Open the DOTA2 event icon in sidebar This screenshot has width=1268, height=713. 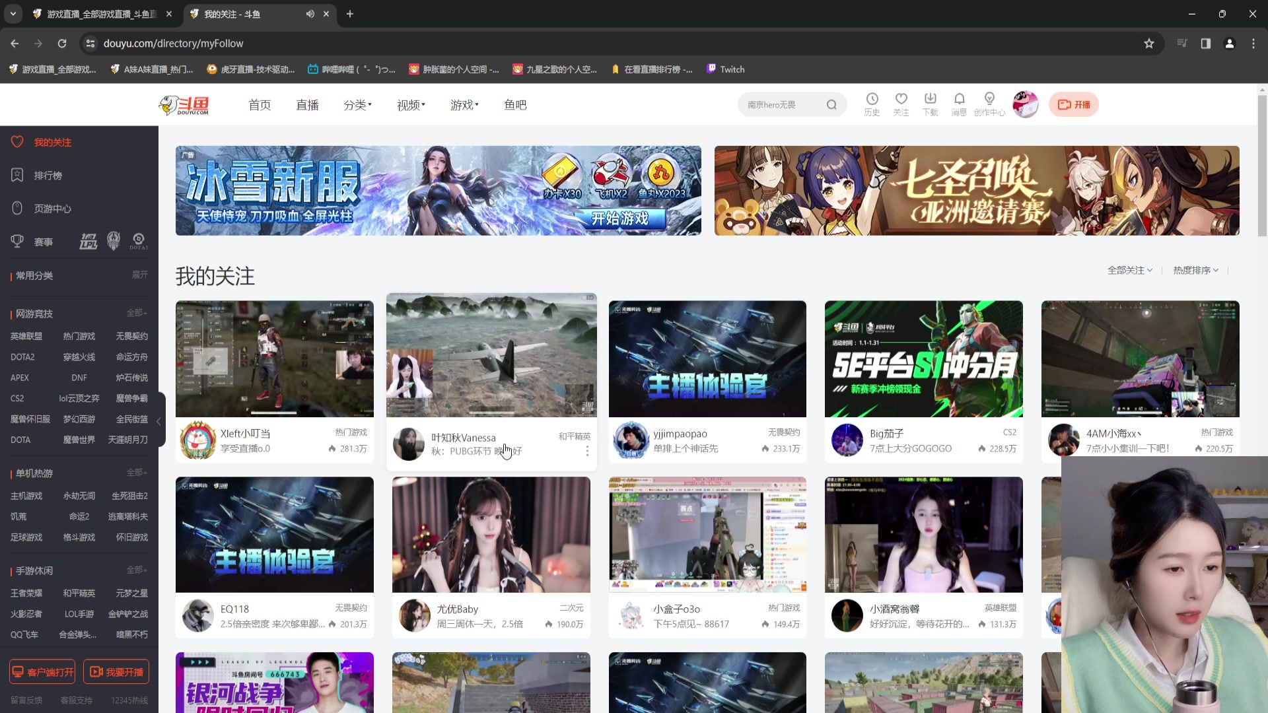point(139,242)
